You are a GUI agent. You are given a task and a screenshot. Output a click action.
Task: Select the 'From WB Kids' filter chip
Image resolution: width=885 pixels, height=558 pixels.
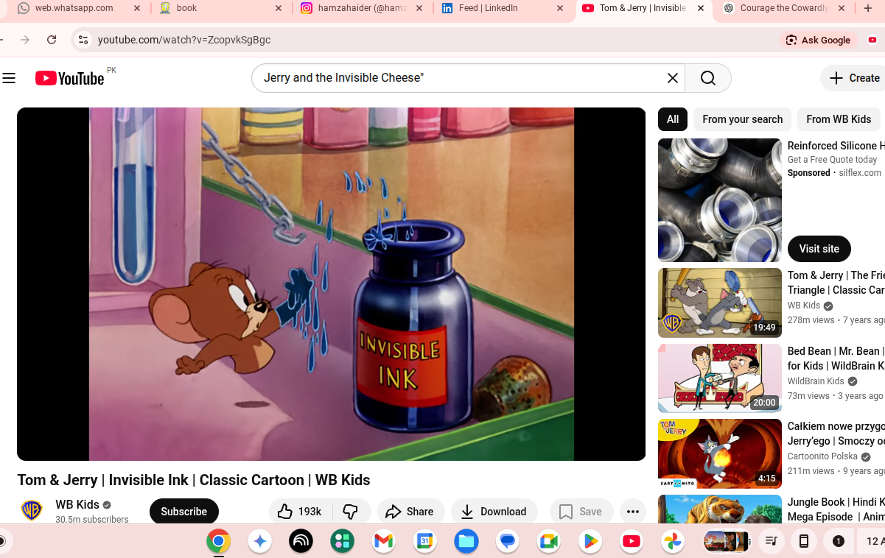[x=838, y=119]
